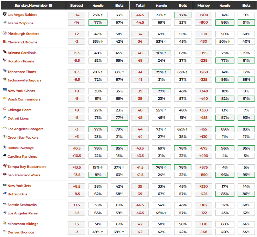Click the Denver Broncos logo icon

point(5,231)
